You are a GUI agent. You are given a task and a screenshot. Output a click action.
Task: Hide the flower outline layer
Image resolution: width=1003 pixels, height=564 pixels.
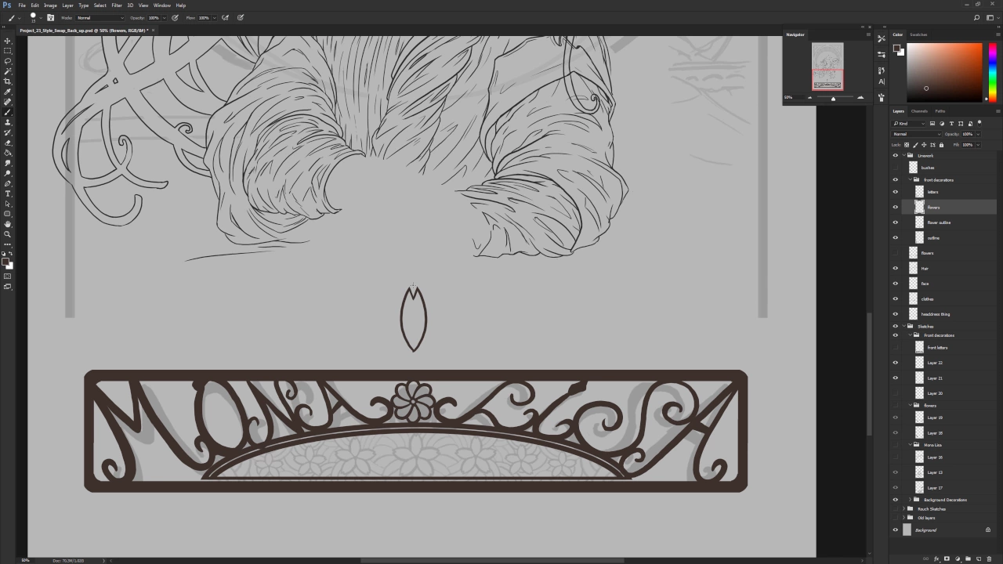(x=896, y=222)
